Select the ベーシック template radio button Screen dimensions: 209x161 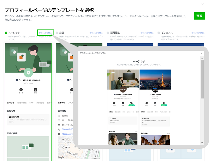[x=6, y=33]
